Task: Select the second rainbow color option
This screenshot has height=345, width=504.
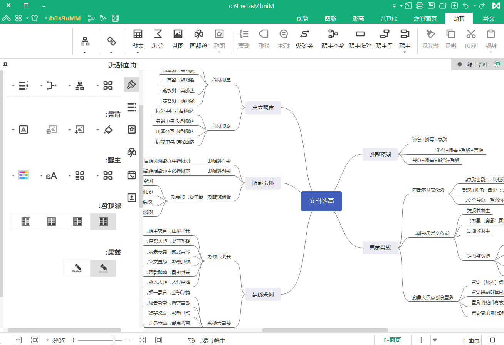Action: point(77,221)
